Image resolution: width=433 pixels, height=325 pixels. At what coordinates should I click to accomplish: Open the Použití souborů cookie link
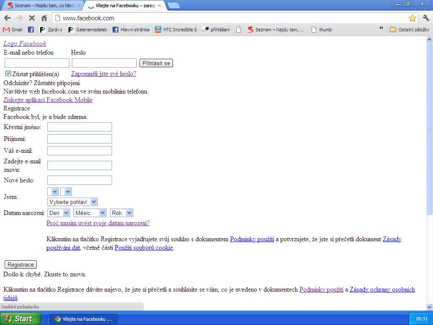pos(144,248)
